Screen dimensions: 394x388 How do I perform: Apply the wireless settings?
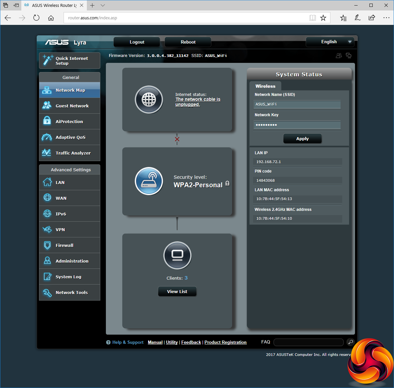point(302,139)
